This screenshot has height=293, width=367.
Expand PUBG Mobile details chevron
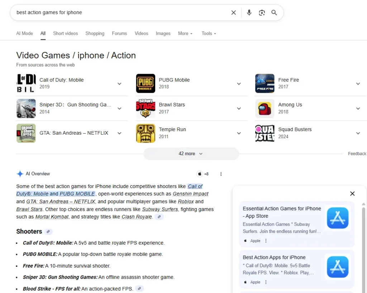click(x=239, y=84)
